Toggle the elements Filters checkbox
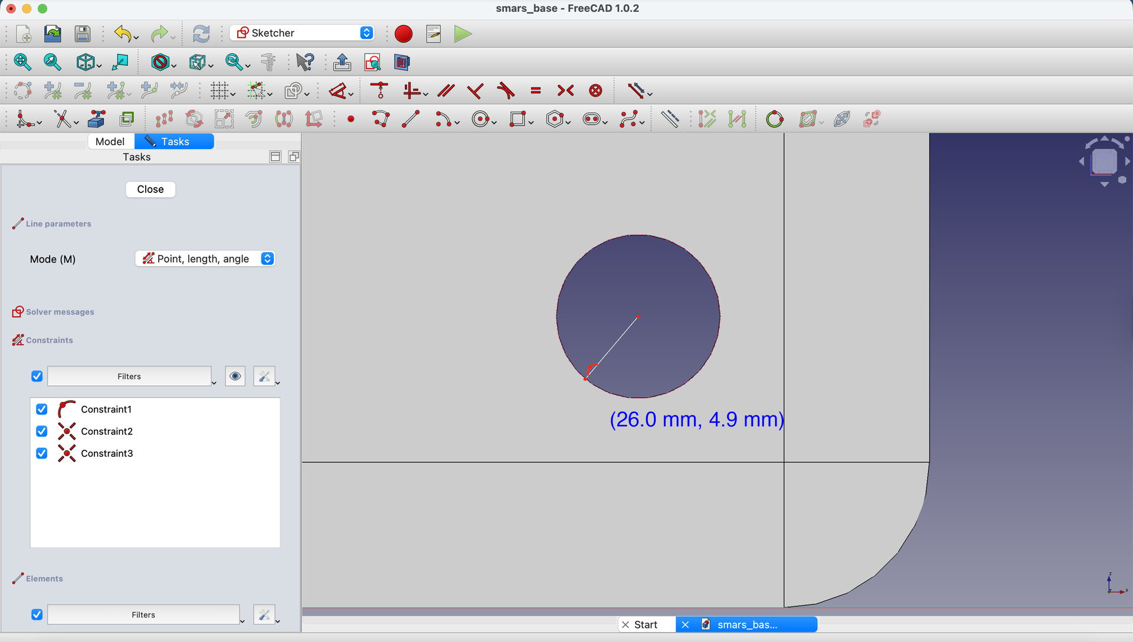Viewport: 1133px width, 642px height. point(37,614)
